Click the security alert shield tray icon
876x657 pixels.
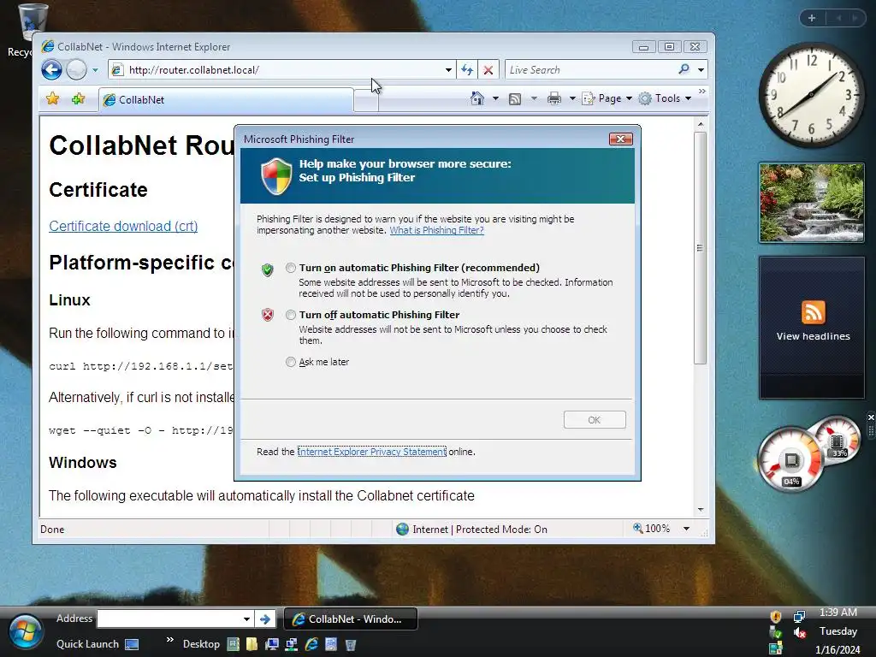(x=775, y=616)
